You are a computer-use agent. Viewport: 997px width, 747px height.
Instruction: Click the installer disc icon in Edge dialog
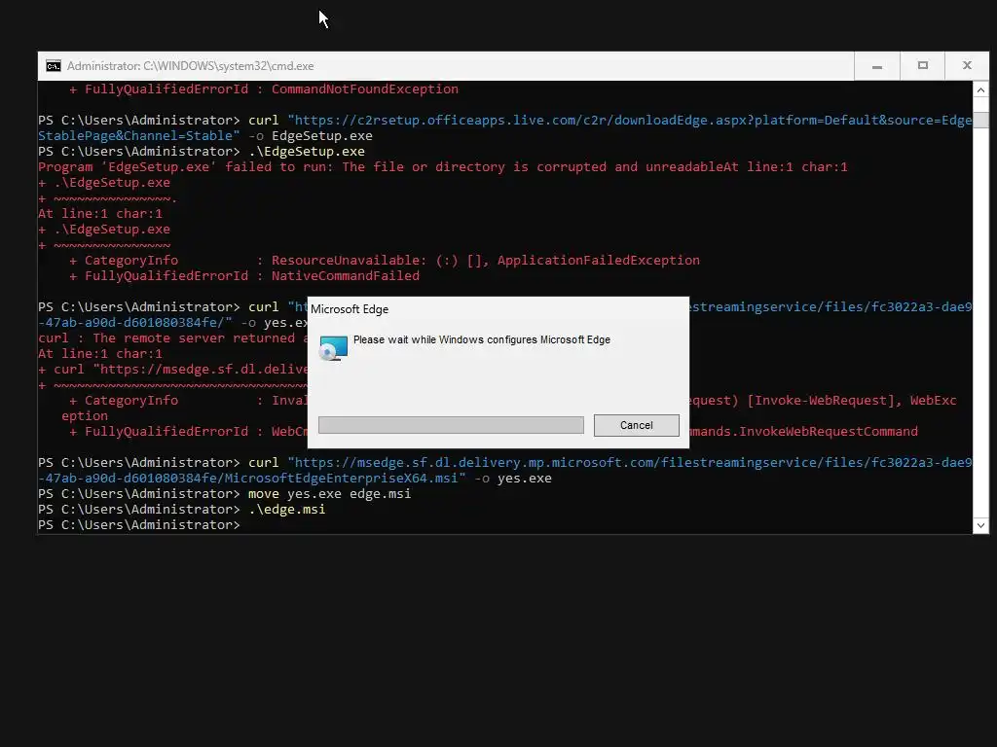pos(333,347)
